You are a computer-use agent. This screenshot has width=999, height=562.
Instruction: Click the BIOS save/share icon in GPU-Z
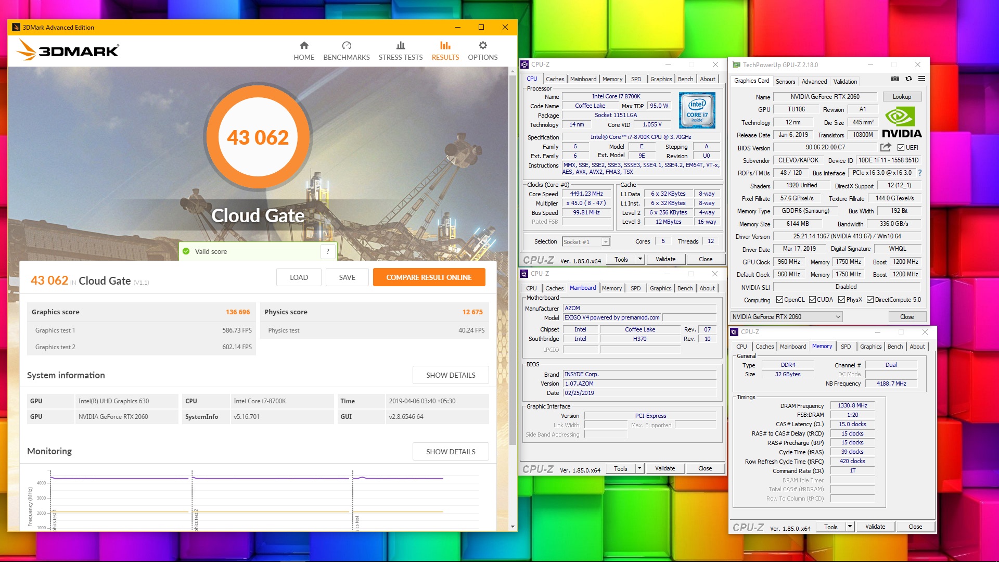point(886,147)
